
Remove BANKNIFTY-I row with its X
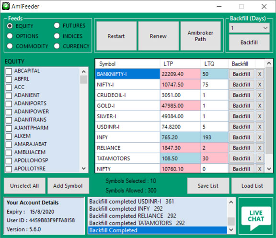point(260,74)
